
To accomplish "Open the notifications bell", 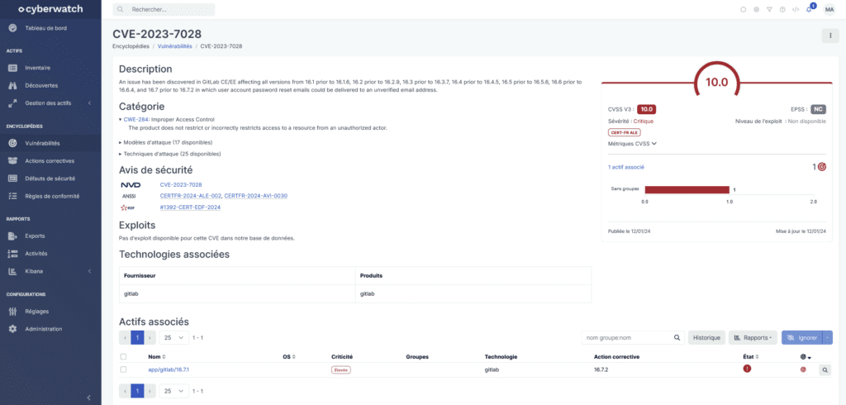I will point(809,9).
